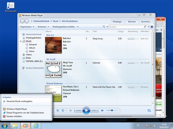
Task: Open Windows Explorer from the taskbar
Action: pos(15,126)
